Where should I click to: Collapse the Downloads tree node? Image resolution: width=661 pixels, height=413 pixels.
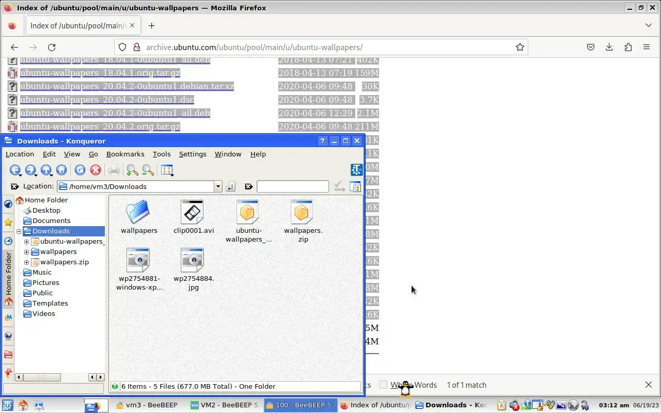pyautogui.click(x=19, y=231)
